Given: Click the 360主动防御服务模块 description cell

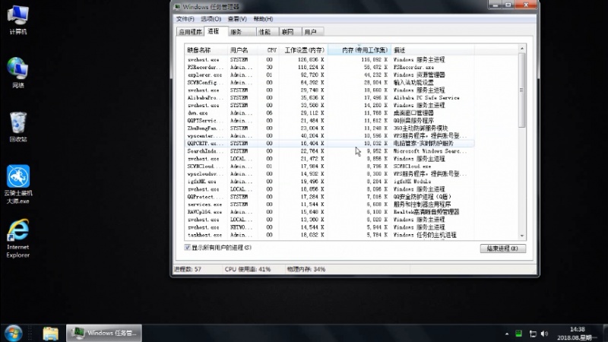Looking at the screenshot, I should point(420,128).
